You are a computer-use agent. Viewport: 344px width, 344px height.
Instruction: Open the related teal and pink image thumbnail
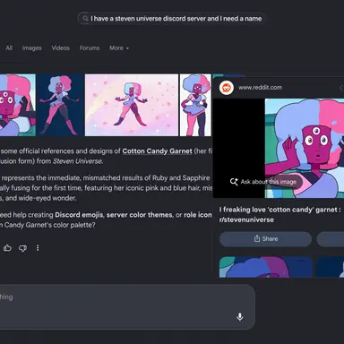266,267
